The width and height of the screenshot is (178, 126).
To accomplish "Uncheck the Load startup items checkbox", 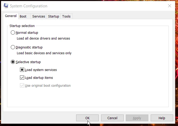I will (22, 78).
